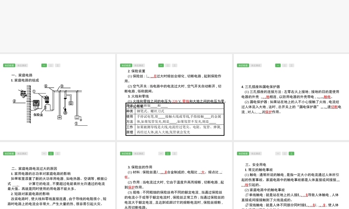Click the insulator on the utility pole
Image resolution: width=349 pixels, height=209 pixels.
(x=23, y=93)
